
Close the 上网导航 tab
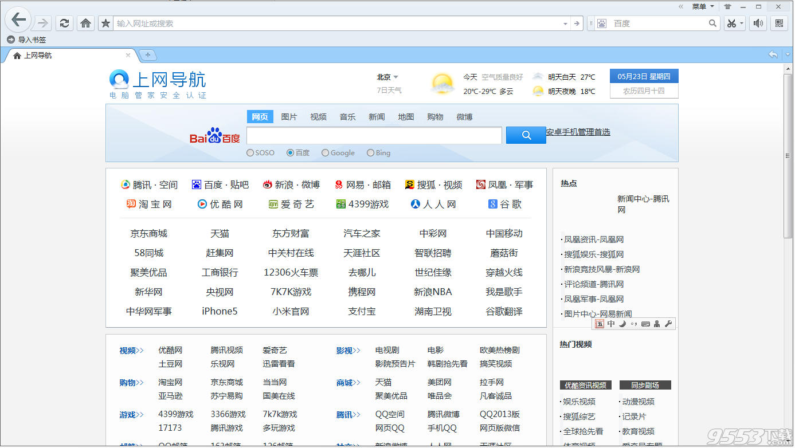(128, 55)
